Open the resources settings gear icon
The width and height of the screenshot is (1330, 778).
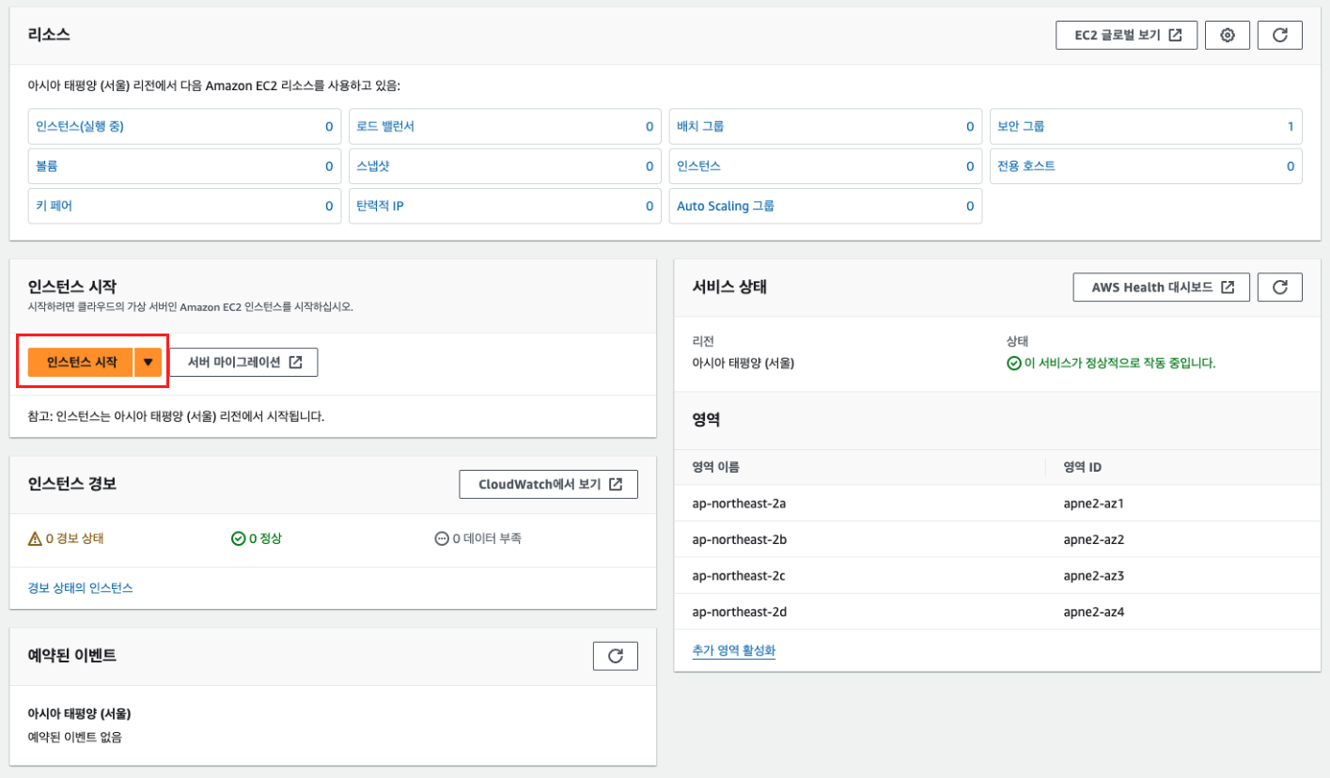(1227, 36)
